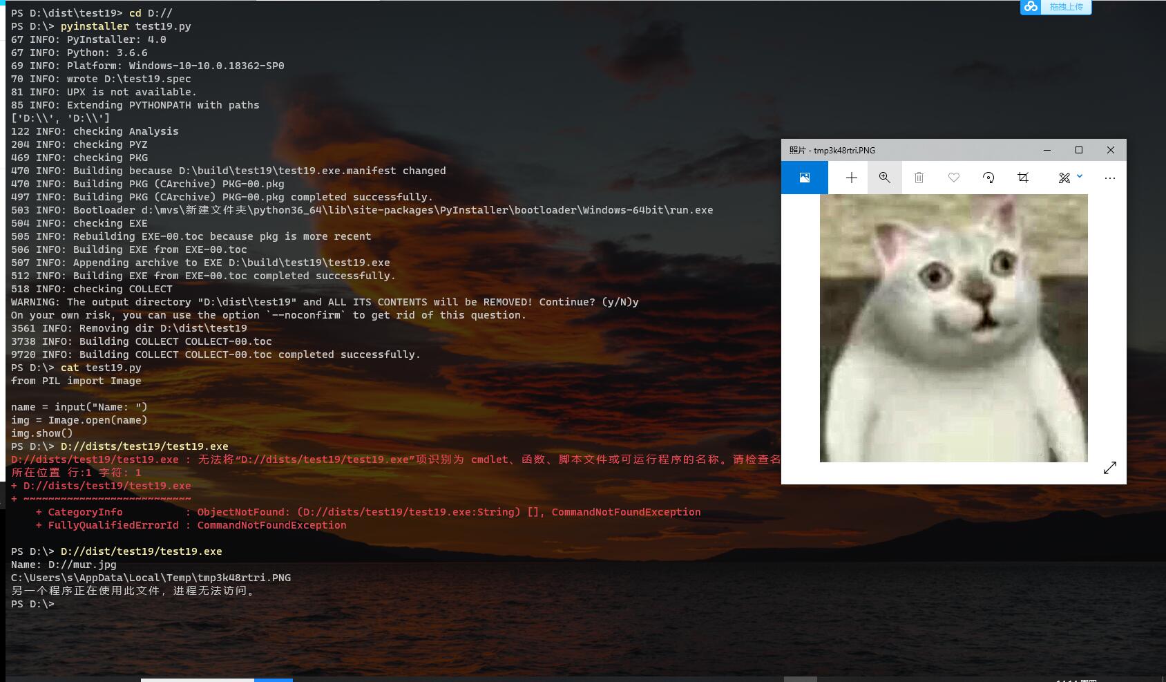Screen dimensions: 1166x682
Task: Click the 'Name: D://mur.jpg' line
Action: pyautogui.click(x=64, y=565)
